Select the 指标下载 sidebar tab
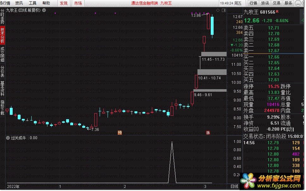 [x=2, y=108]
